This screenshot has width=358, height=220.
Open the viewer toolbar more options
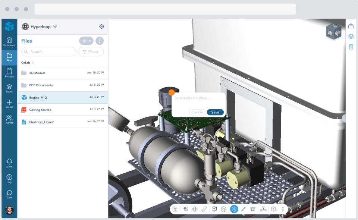point(283,209)
